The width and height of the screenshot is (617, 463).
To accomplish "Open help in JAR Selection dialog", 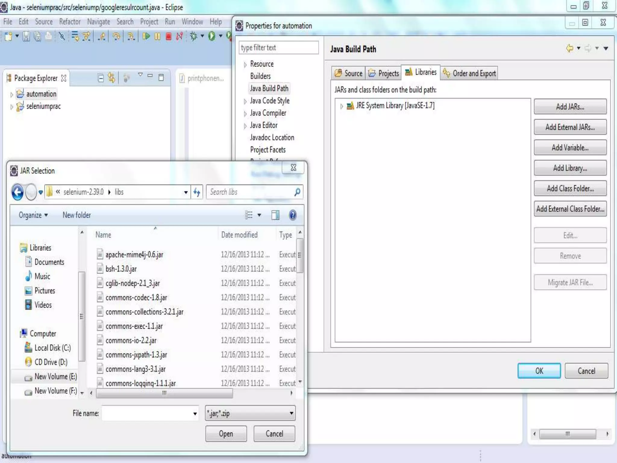I will click(292, 215).
